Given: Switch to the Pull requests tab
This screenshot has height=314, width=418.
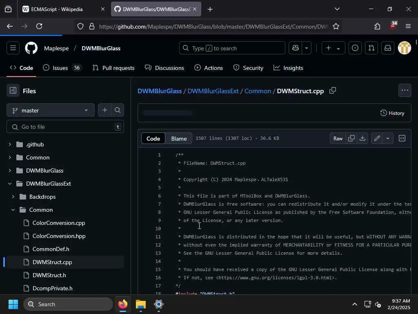Looking at the screenshot, I should coord(113,68).
